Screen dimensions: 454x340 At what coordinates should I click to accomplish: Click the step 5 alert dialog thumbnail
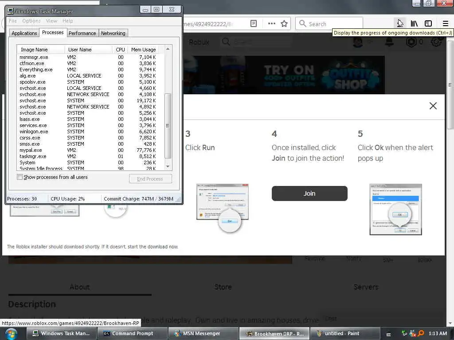pos(395,209)
